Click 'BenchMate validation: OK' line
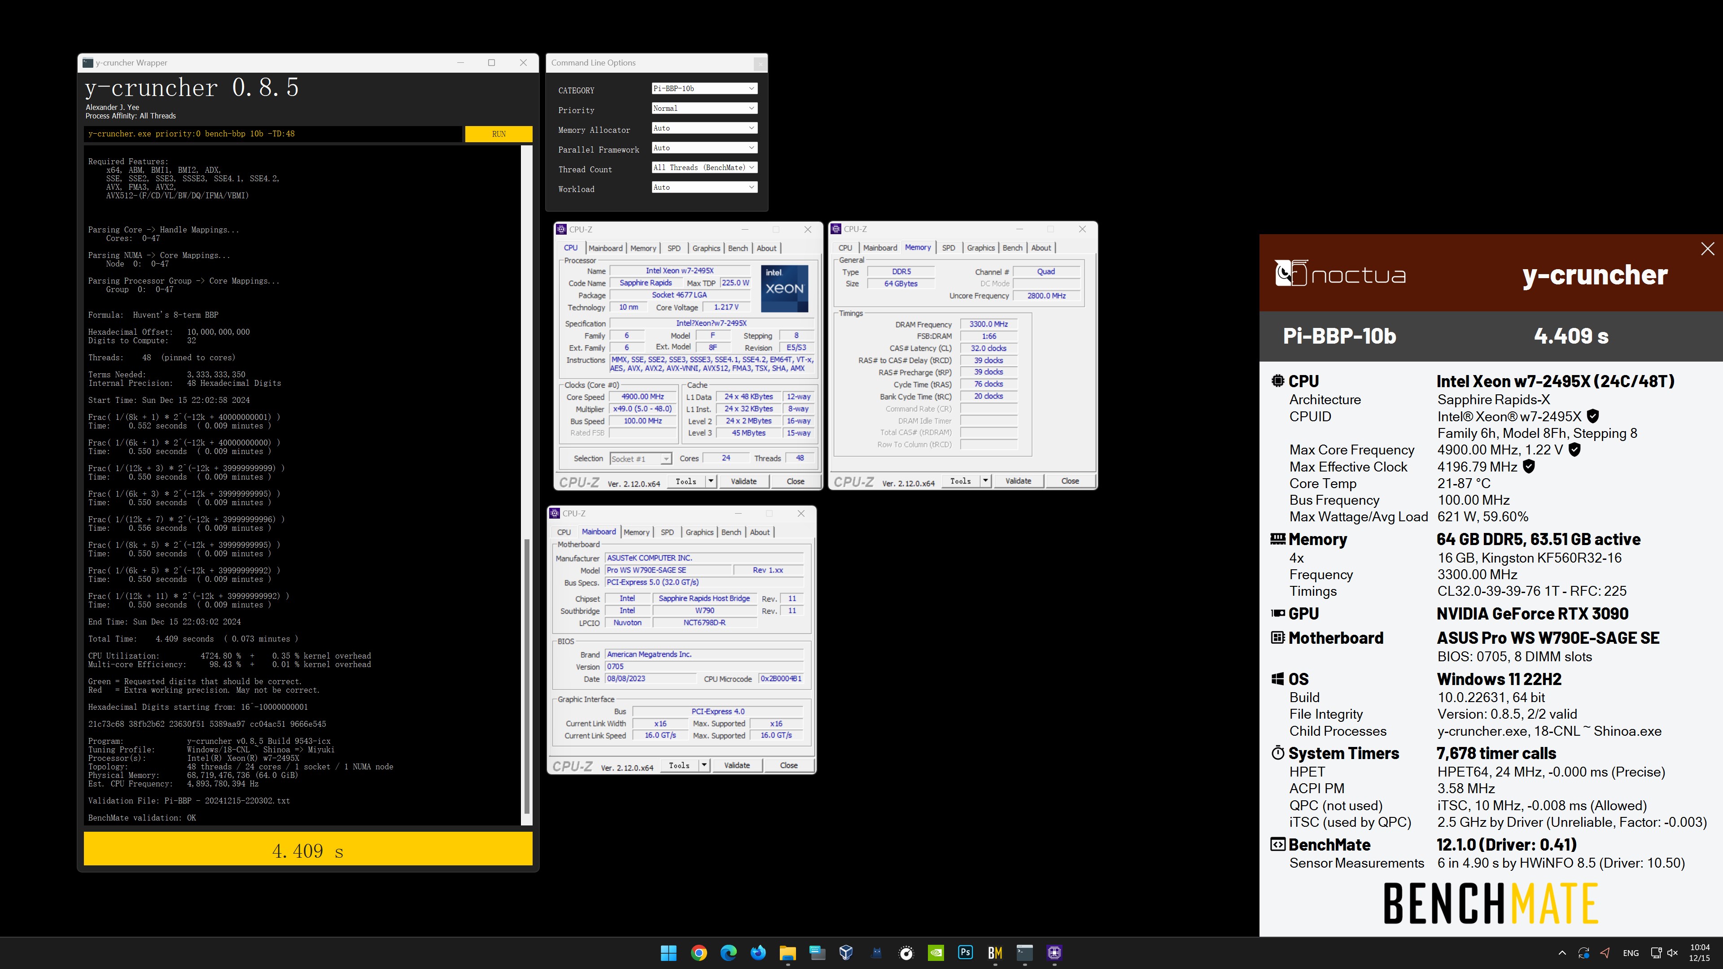1723x969 pixels. 142,818
